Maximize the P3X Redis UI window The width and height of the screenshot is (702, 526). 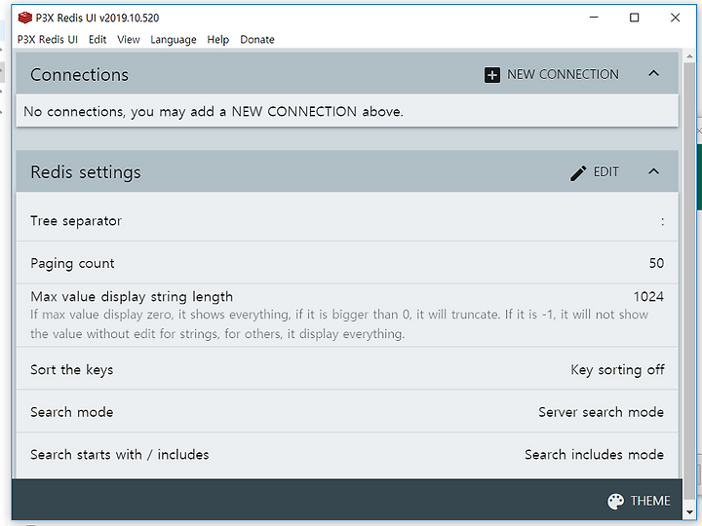tap(634, 18)
